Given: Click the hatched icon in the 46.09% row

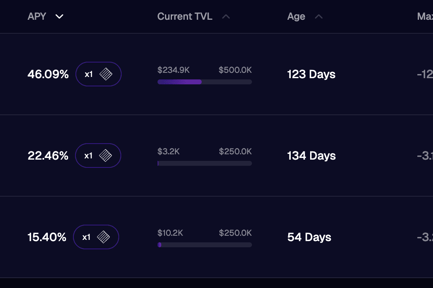Looking at the screenshot, I should click(x=106, y=74).
